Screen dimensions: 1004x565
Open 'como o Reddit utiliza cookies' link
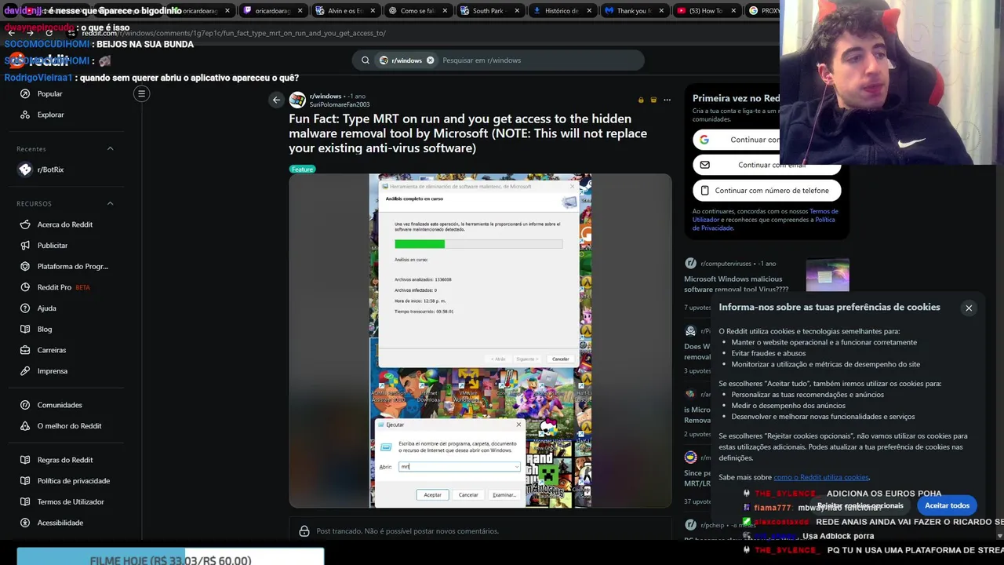(x=821, y=477)
